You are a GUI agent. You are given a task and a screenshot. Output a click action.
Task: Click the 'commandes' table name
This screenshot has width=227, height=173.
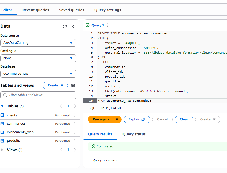point(16,124)
